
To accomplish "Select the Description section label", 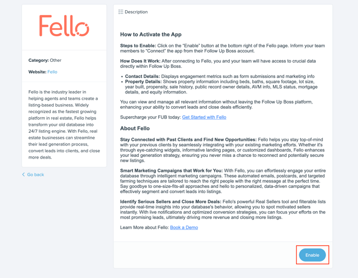I will [x=136, y=12].
